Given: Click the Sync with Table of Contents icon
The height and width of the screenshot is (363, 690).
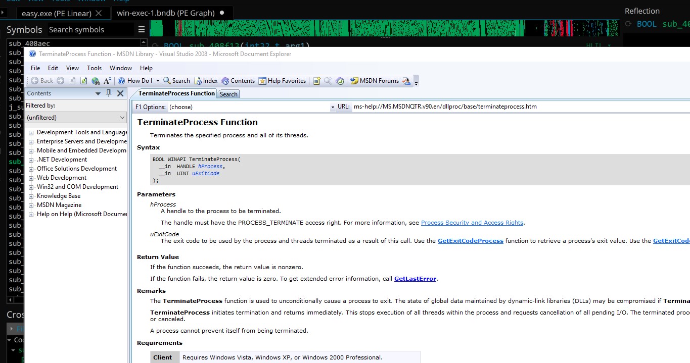Looking at the screenshot, I should [340, 81].
